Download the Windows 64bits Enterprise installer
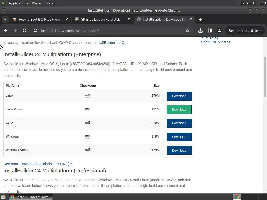The height and width of the screenshot is (200, 267). (x=179, y=150)
